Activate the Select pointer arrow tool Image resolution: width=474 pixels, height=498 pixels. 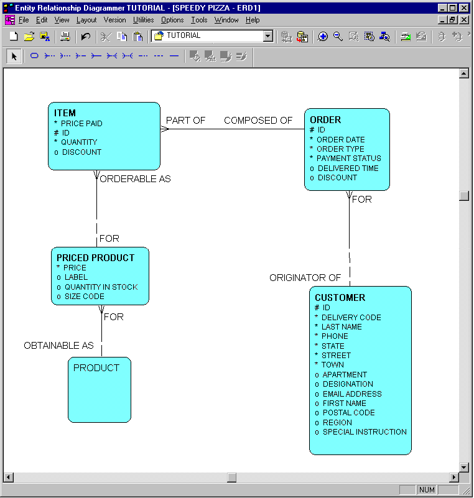(x=14, y=56)
